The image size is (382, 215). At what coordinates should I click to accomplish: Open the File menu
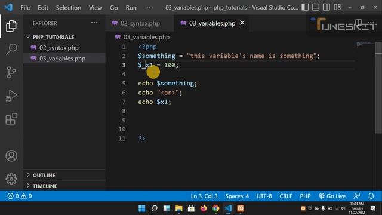click(x=25, y=8)
